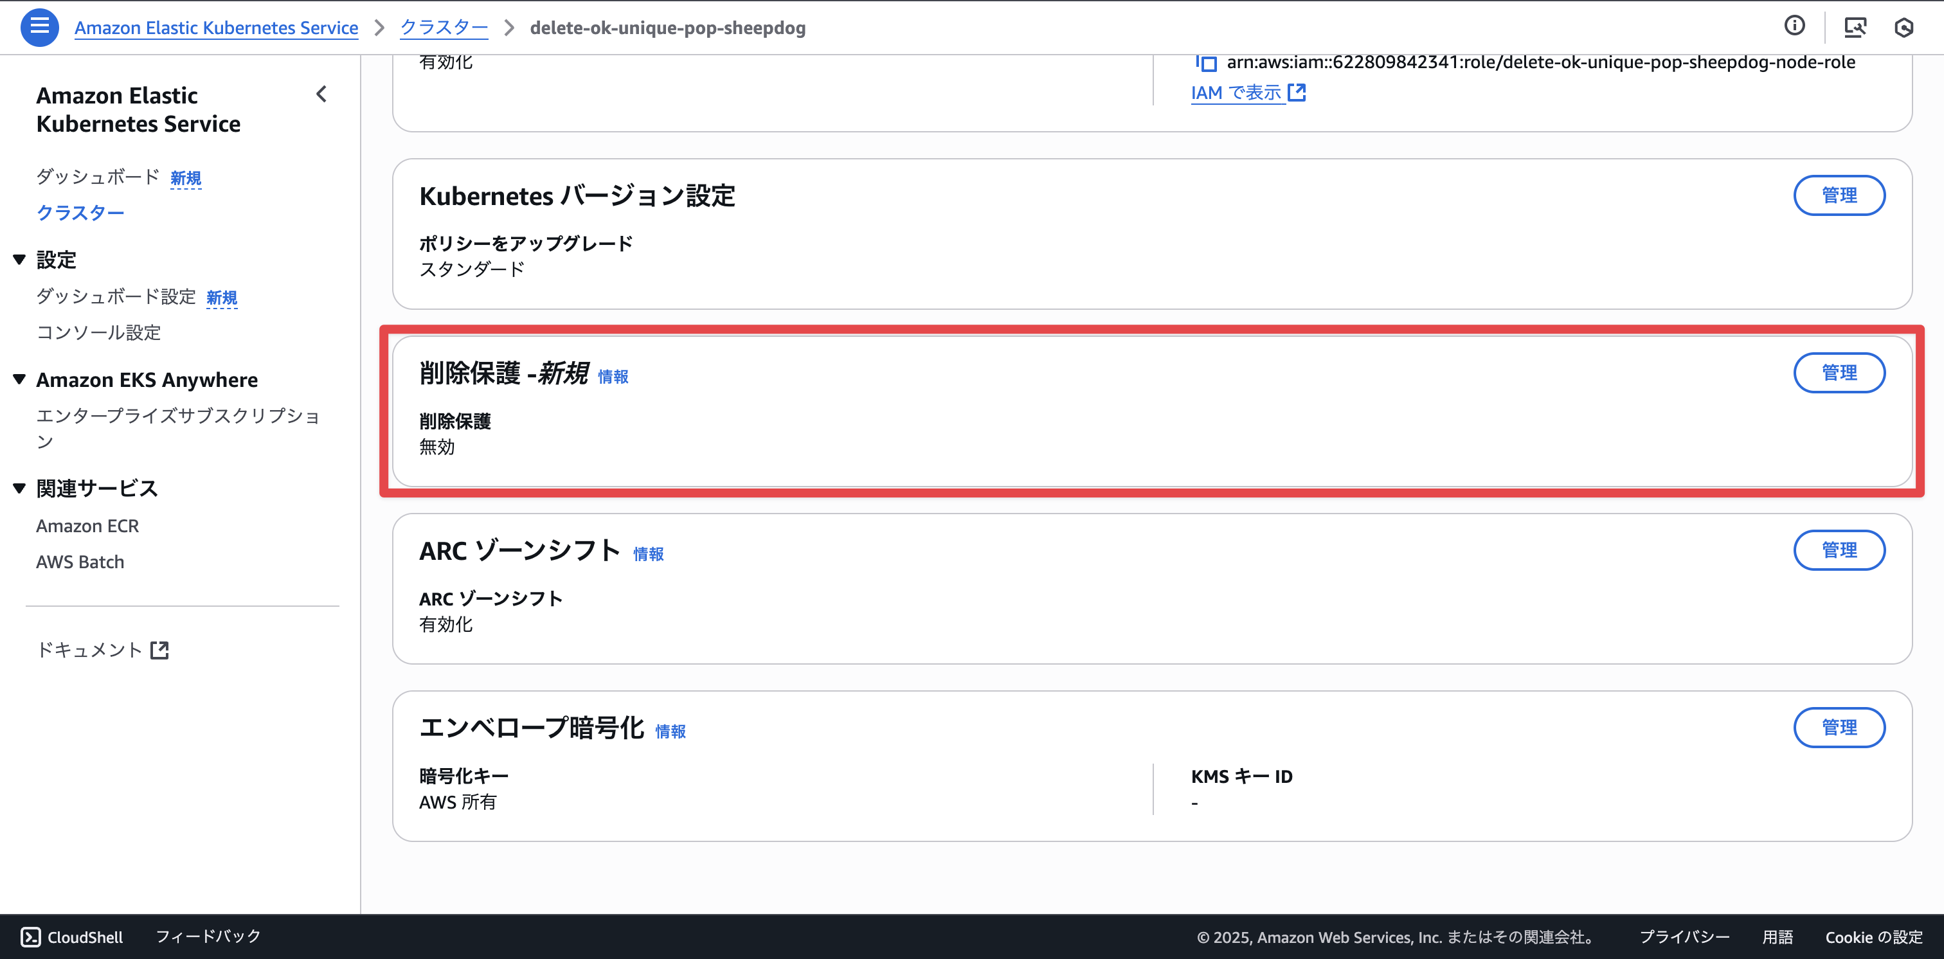Open 情報 link beside 削除保護
The height and width of the screenshot is (959, 1944).
click(x=613, y=377)
